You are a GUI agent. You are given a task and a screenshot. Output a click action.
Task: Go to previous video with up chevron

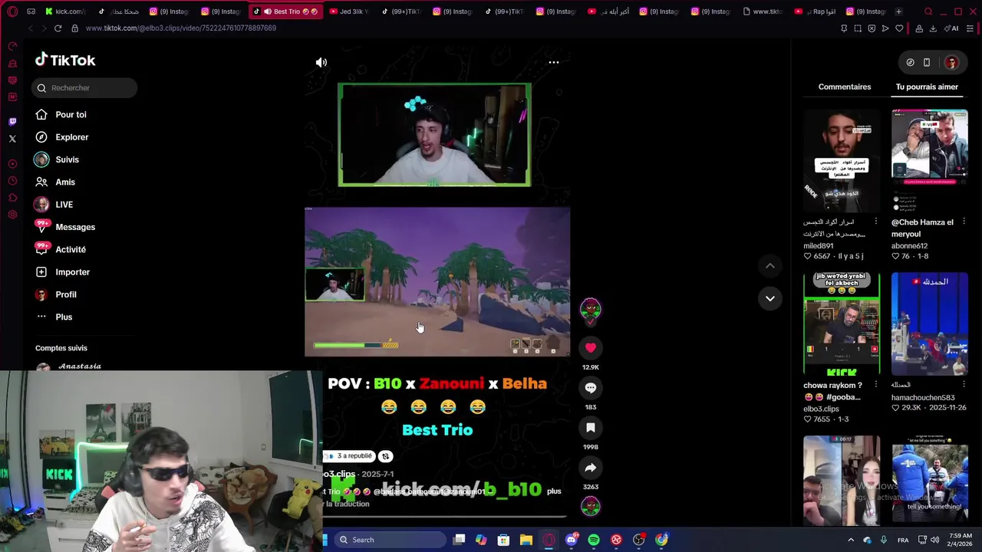coord(769,266)
